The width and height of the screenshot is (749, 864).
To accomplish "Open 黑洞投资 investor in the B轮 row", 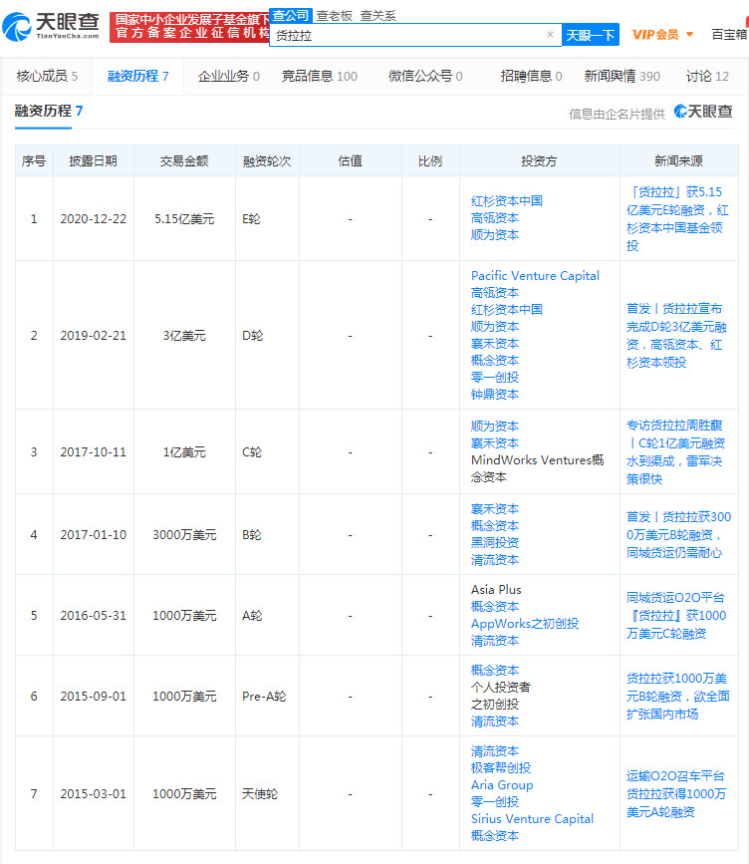I will point(495,543).
